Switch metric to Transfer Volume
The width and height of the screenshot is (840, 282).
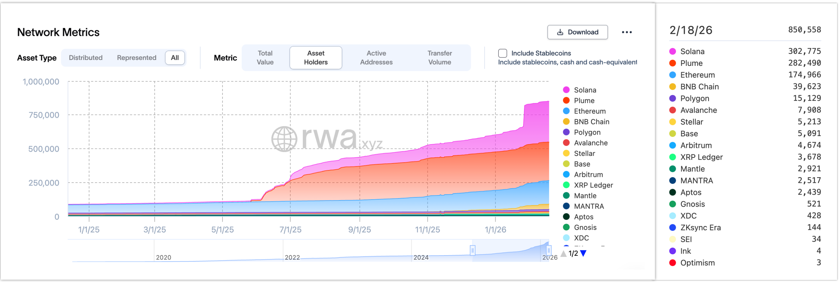(439, 58)
